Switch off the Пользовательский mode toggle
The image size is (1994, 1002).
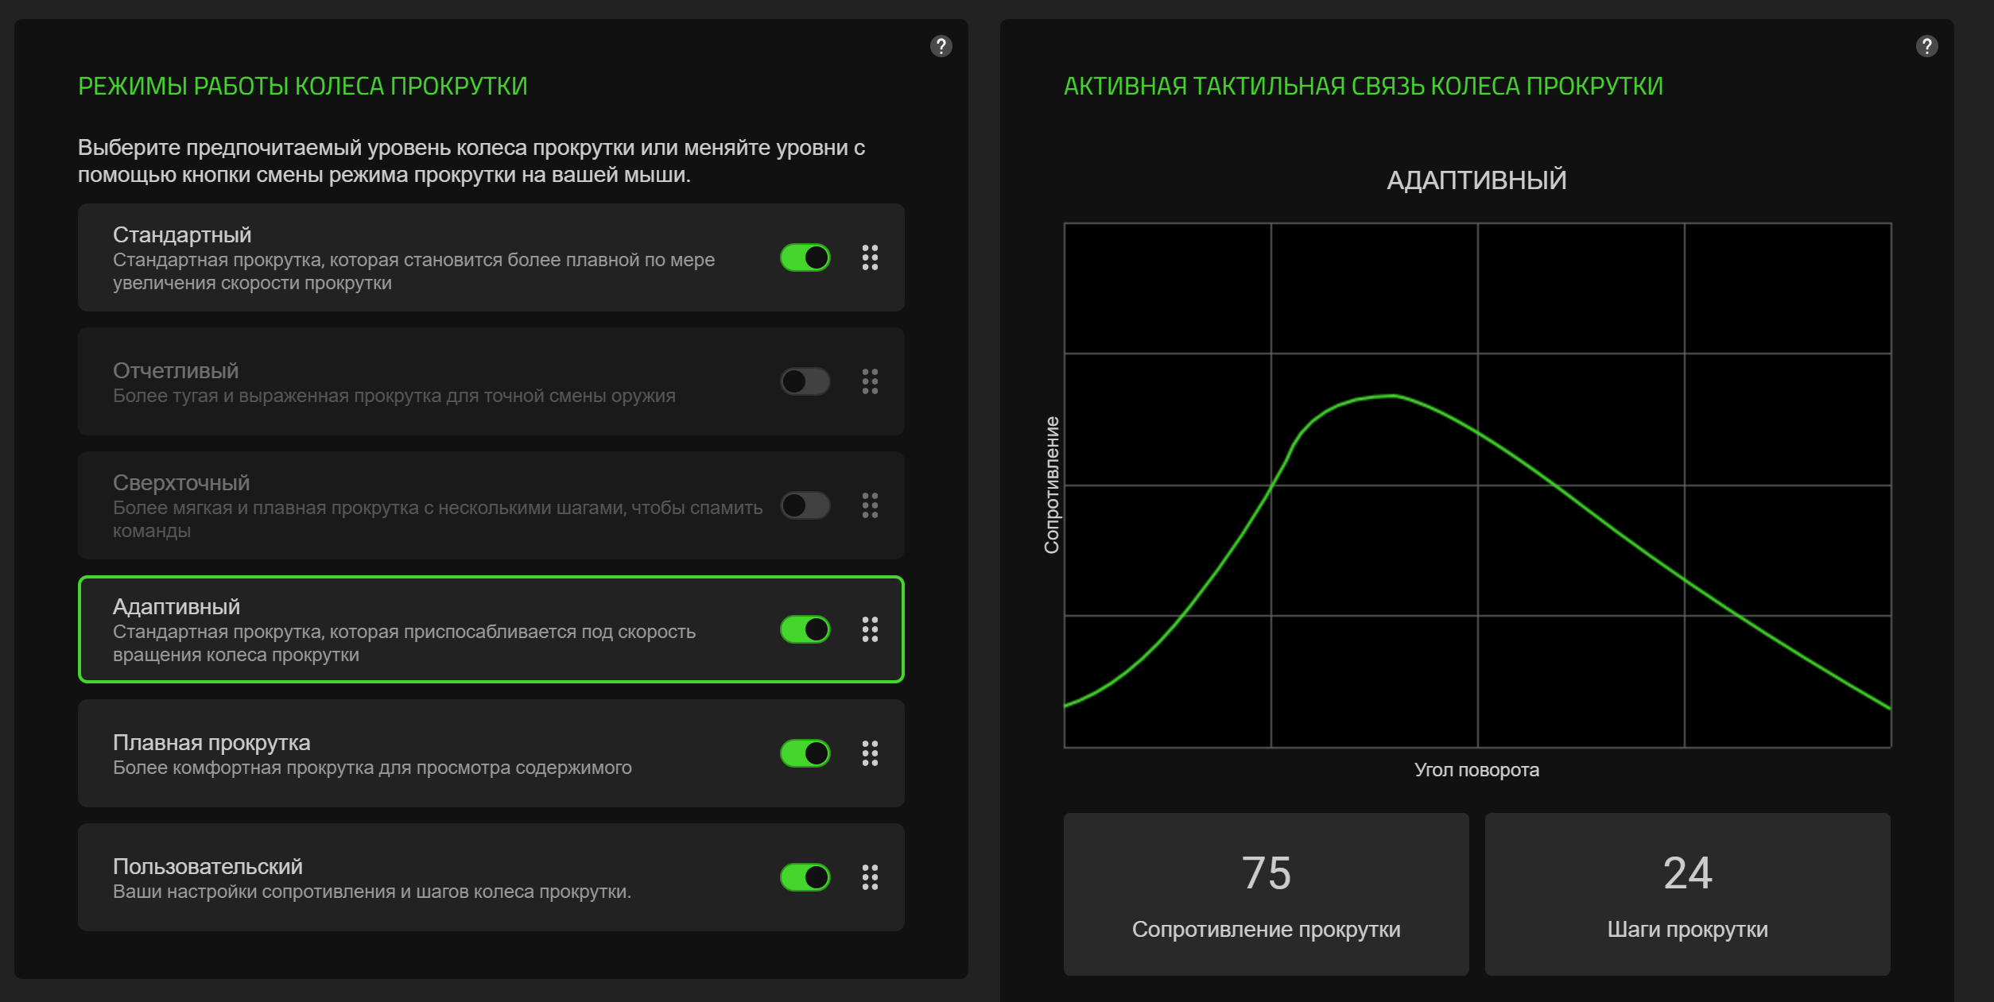(805, 877)
